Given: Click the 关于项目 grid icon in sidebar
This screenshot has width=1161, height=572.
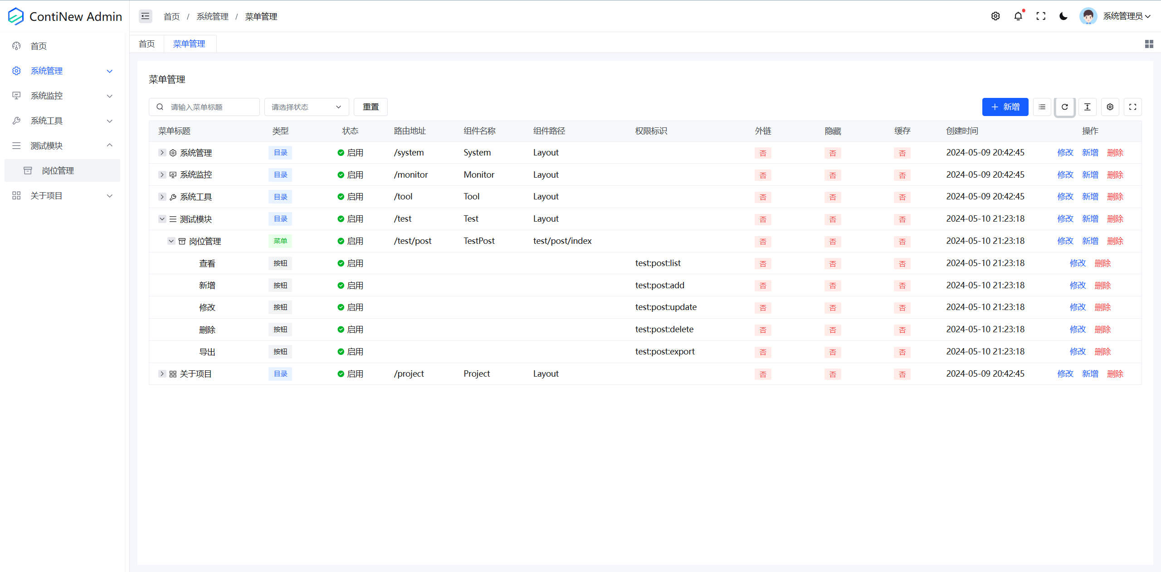Looking at the screenshot, I should click(16, 195).
